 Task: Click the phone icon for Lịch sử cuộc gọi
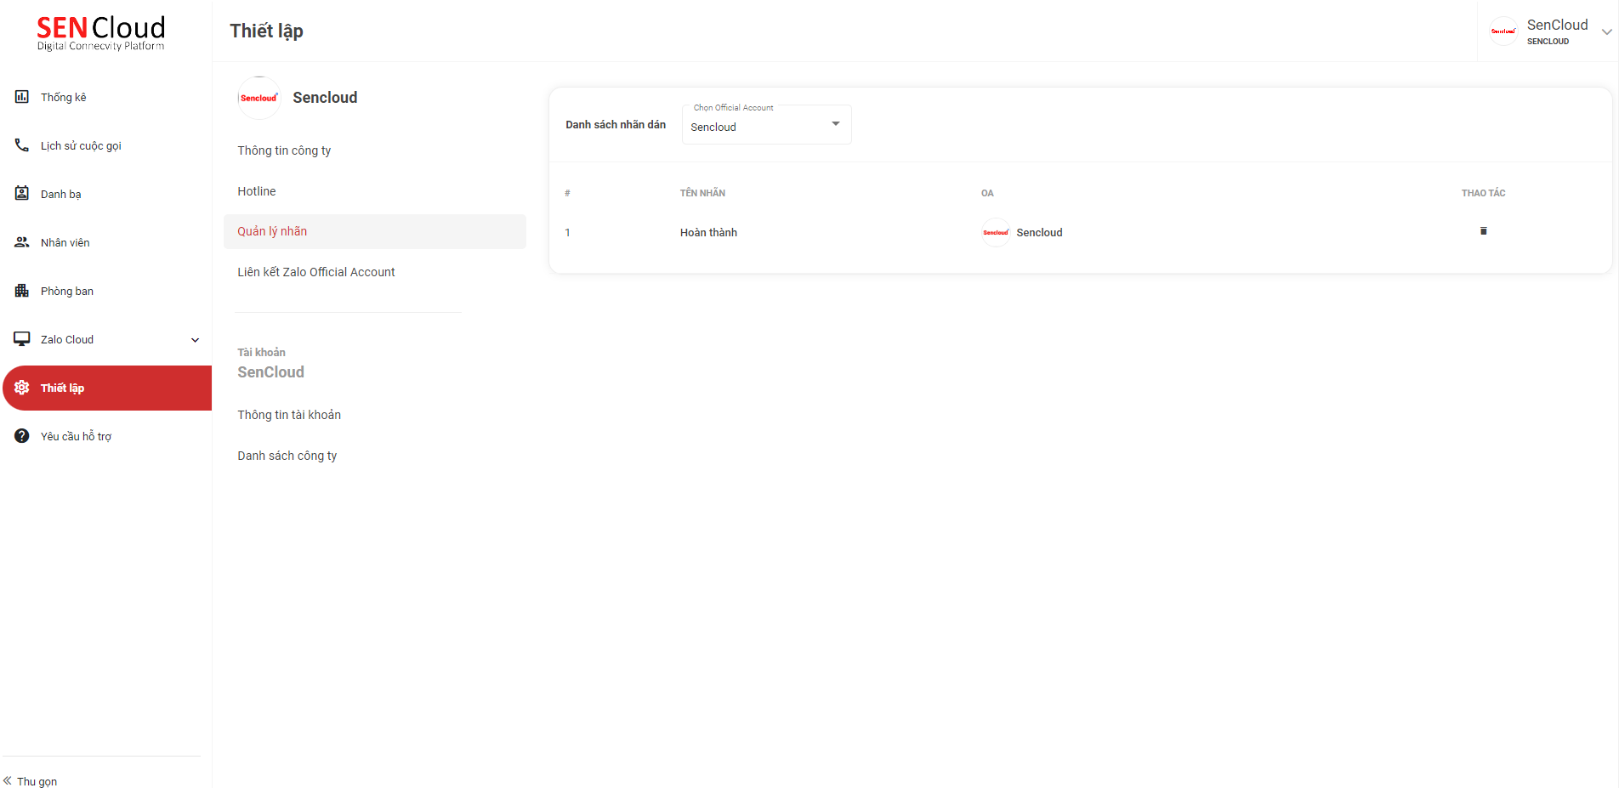[22, 145]
